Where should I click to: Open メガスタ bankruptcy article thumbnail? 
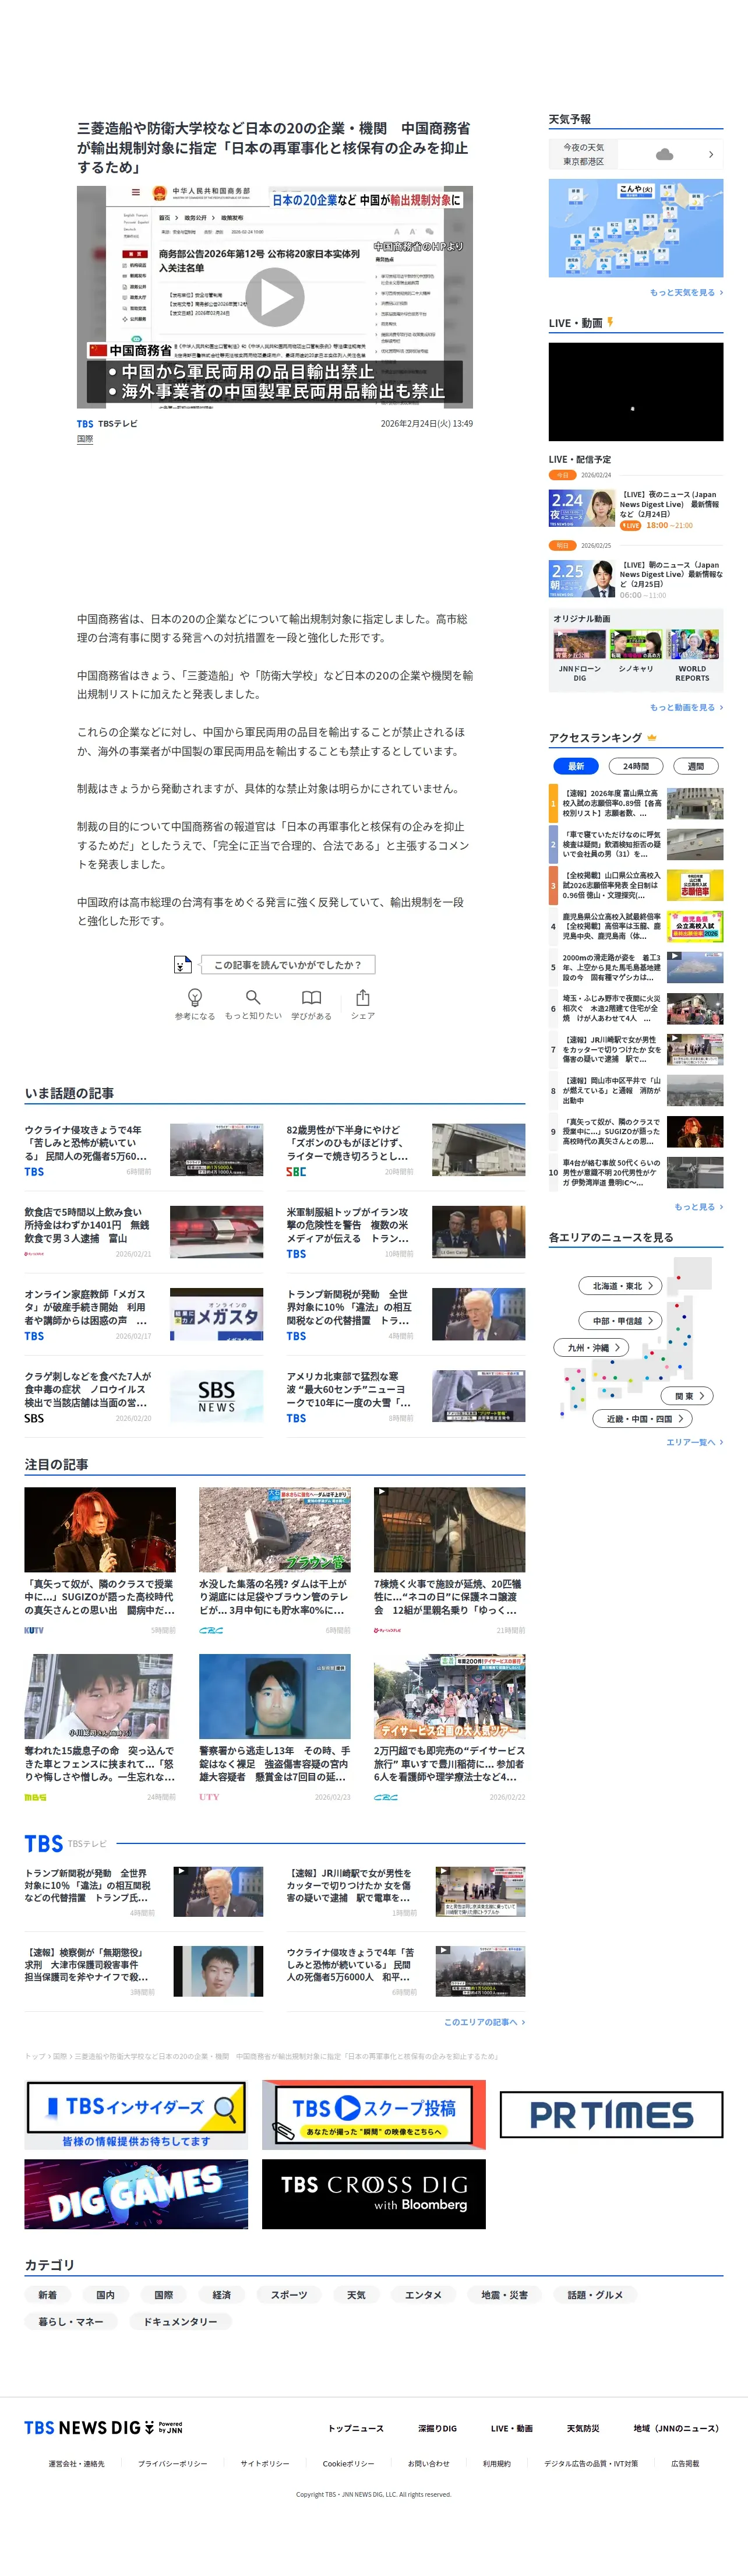[x=216, y=1314]
